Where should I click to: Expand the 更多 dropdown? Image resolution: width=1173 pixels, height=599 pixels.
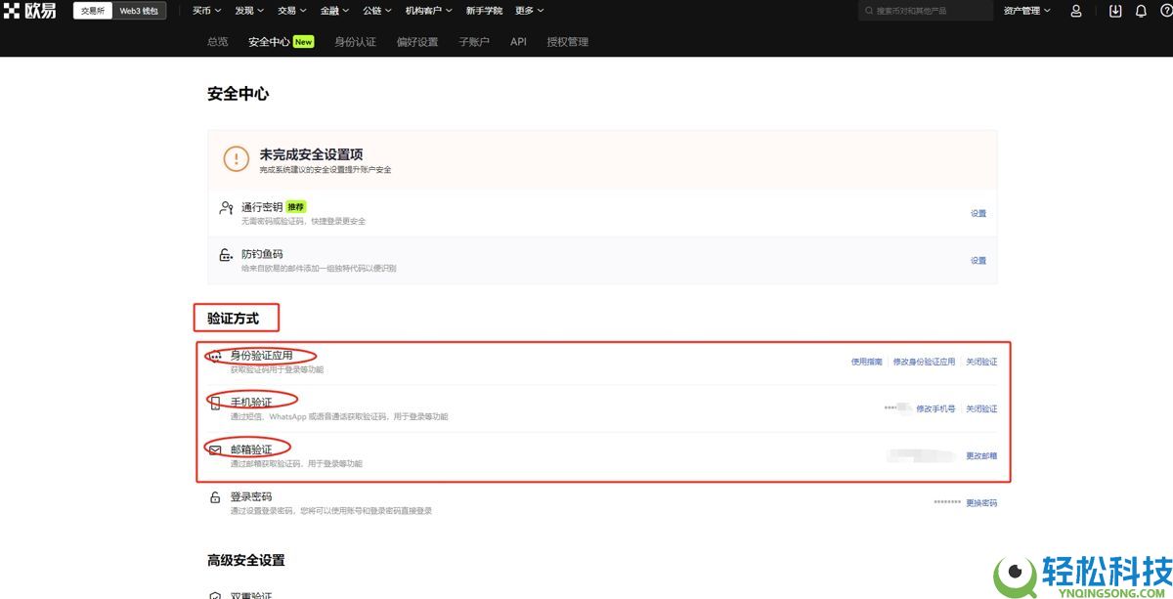click(x=530, y=11)
